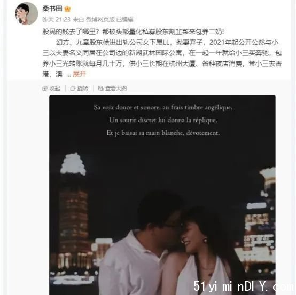Click the collapse icon beside 收起
The height and width of the screenshot is (295, 296).
(45, 88)
